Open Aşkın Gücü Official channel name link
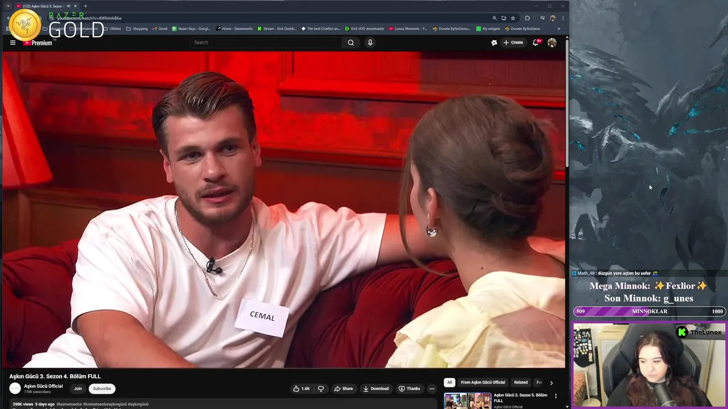Viewport: 728px width, 409px height. pos(43,386)
